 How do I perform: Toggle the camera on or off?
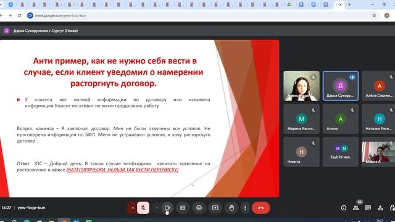pos(167,208)
